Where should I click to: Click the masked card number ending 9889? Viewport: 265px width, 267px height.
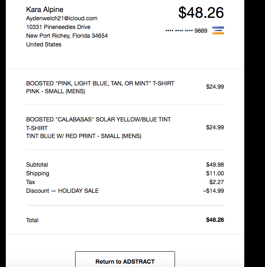186,31
